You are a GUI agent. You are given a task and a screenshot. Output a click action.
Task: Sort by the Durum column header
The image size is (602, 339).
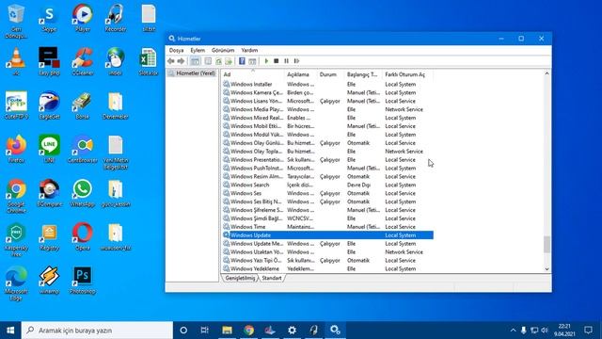pos(330,74)
